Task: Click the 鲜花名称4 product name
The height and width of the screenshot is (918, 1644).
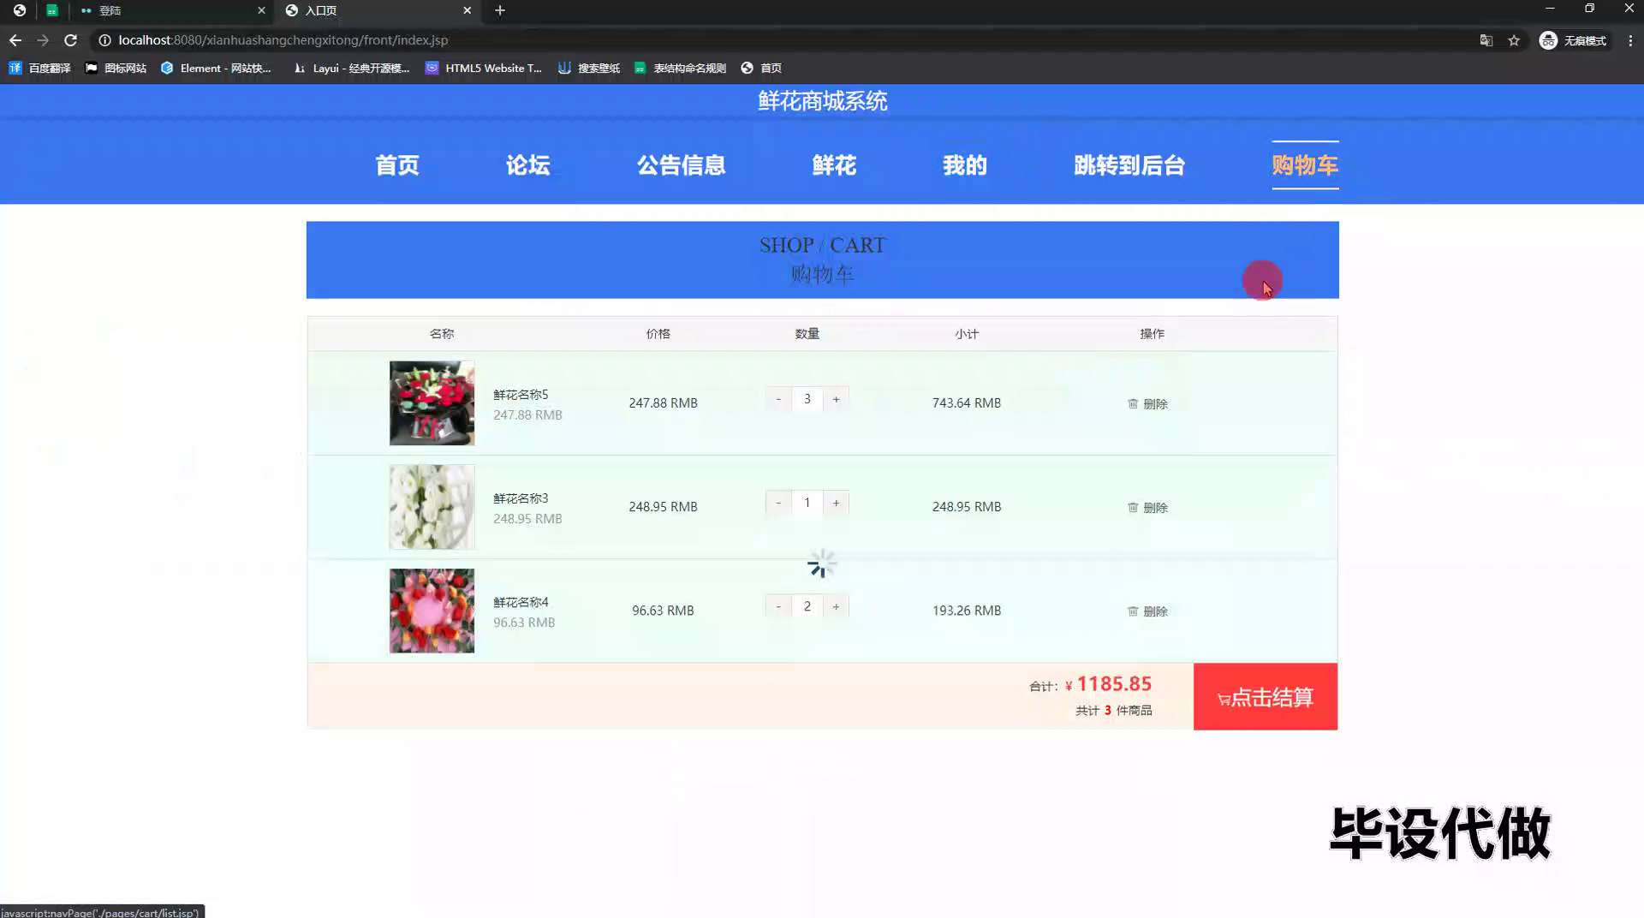Action: (x=521, y=602)
